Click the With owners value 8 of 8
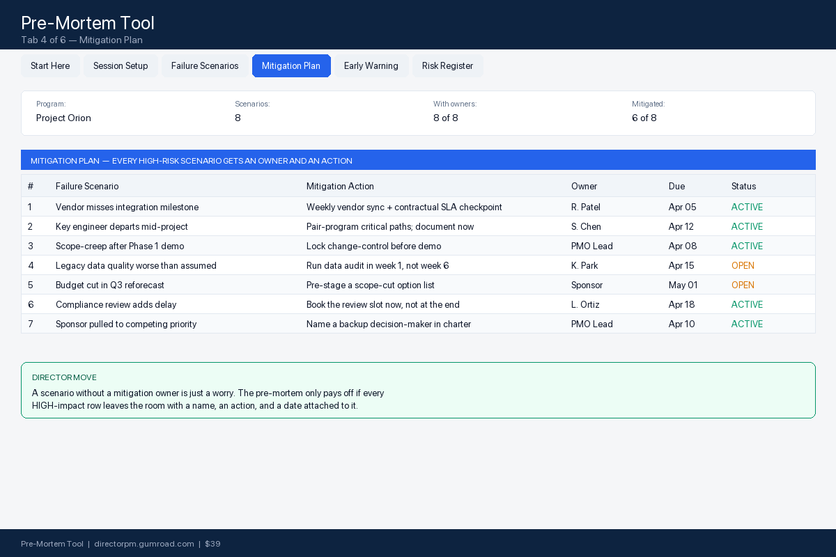The height and width of the screenshot is (557, 836). [x=446, y=118]
